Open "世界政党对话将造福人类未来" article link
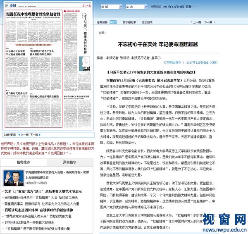This screenshot has width=248, height=234. tap(38, 216)
